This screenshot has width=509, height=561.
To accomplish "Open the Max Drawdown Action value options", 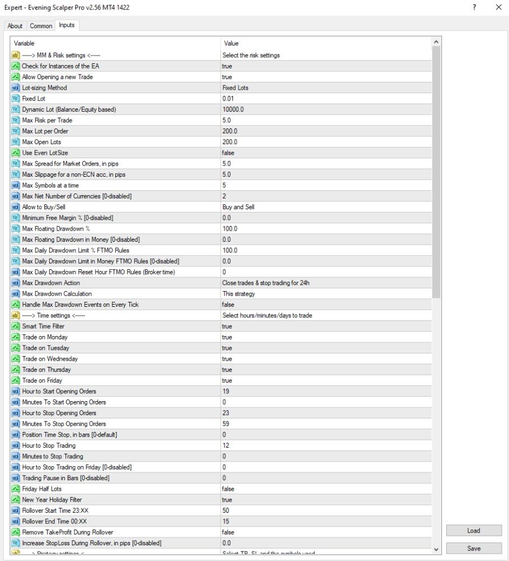I will pos(326,283).
